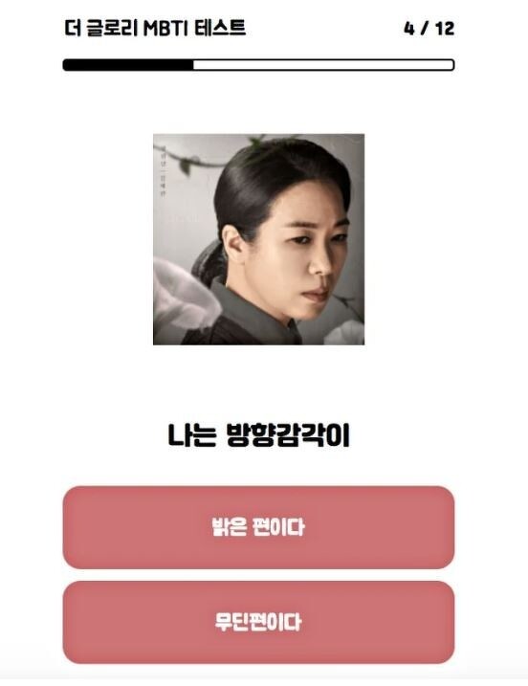Click the rounded right end of progress bar
Image resolution: width=528 pixels, height=686 pixels.
point(451,65)
